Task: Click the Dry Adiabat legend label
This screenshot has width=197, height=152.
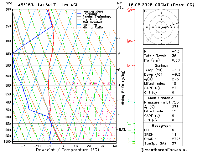Action: [92, 19]
